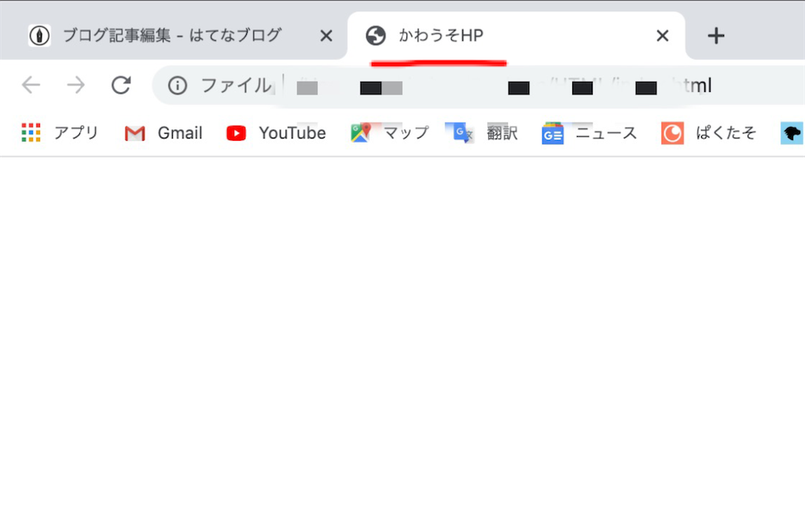The width and height of the screenshot is (805, 515).
Task: Open the 翻訳 translate bookmark
Action: 487,133
